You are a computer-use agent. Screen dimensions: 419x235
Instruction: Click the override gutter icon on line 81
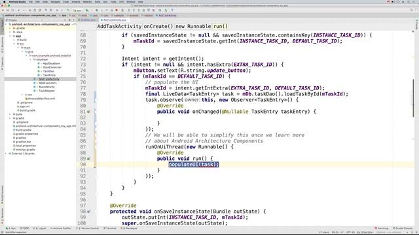pos(89,112)
